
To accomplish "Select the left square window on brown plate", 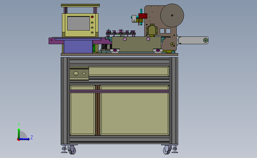I will 162,31.
